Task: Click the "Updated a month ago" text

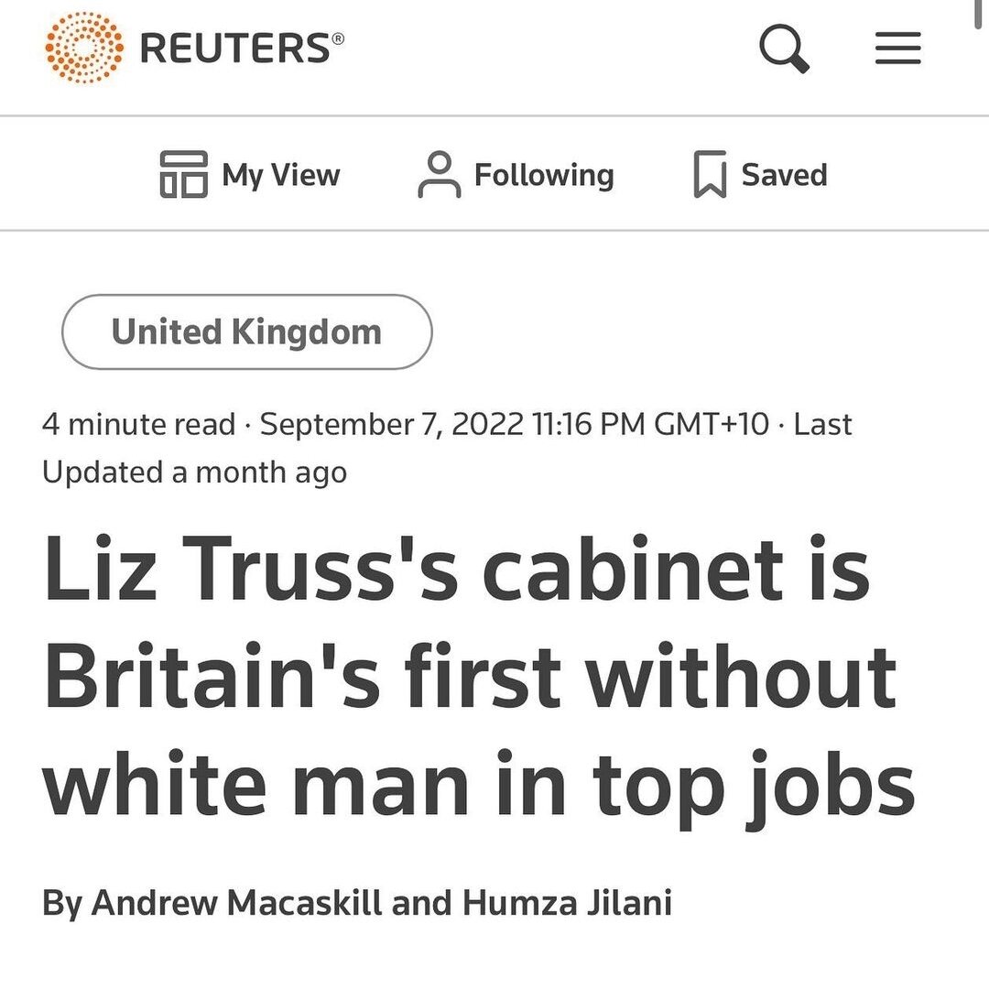Action: [x=194, y=473]
